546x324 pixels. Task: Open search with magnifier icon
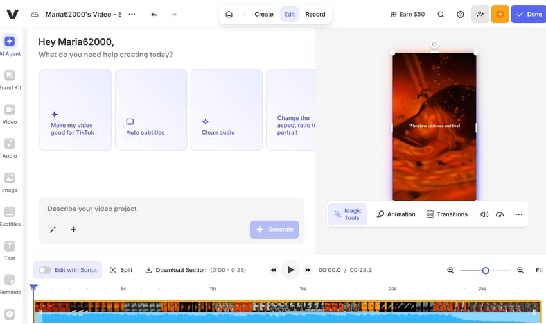[441, 14]
